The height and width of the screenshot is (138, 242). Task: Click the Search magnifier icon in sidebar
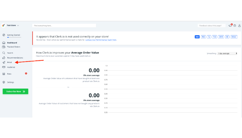point(4,53)
